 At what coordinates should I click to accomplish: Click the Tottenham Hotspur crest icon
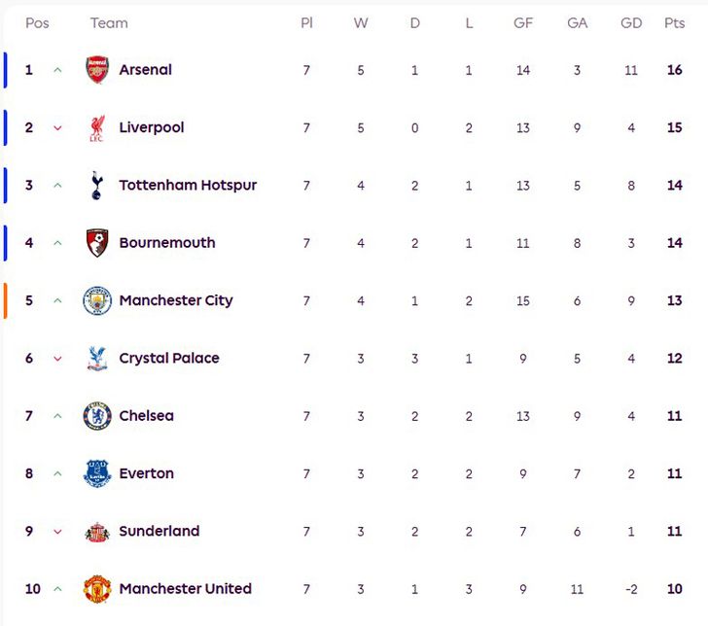pyautogui.click(x=97, y=186)
